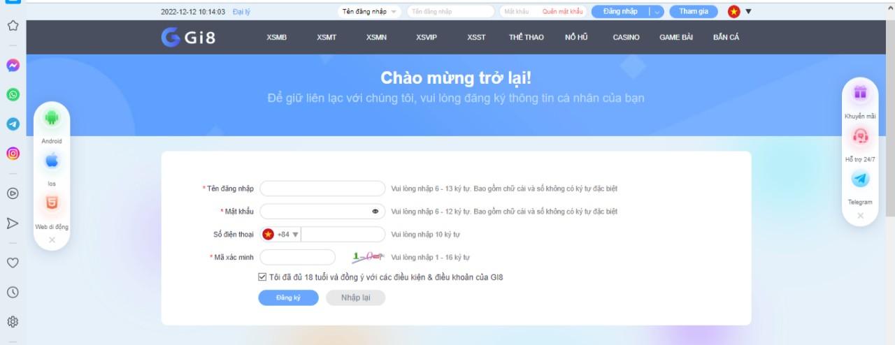Focus header Mật khẩu field
This screenshot has height=345, width=895.
click(x=519, y=11)
